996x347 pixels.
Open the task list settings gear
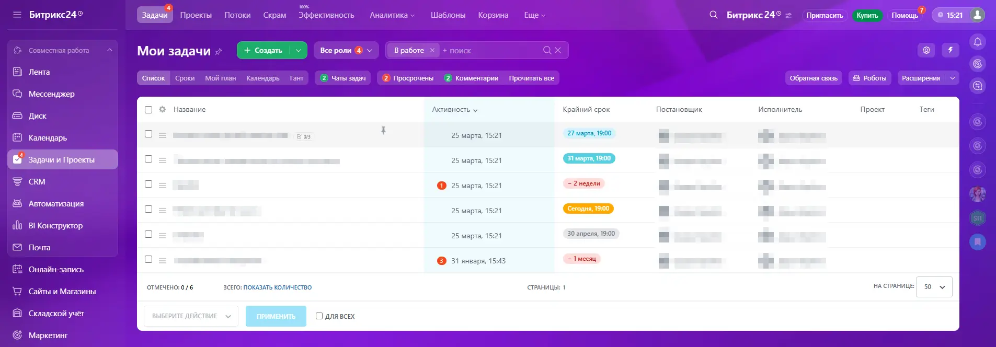coord(926,50)
